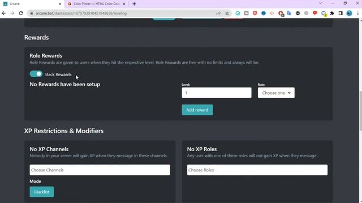Viewport: 362px width, 203px height.
Task: Click the 'Mode' label
Action: click(35, 182)
